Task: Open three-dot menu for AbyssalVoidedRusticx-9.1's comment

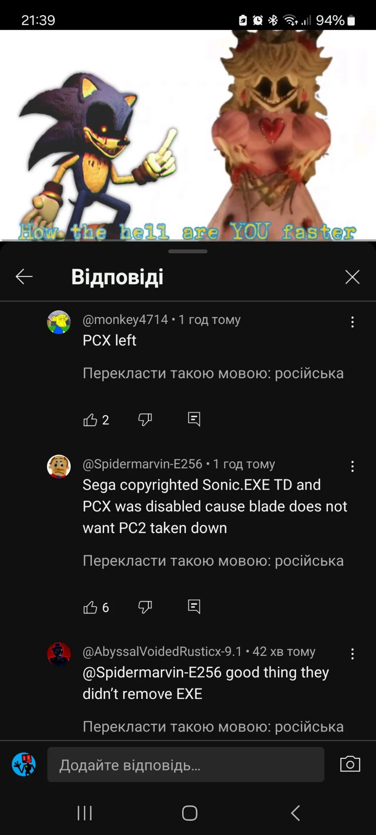Action: 353,654
